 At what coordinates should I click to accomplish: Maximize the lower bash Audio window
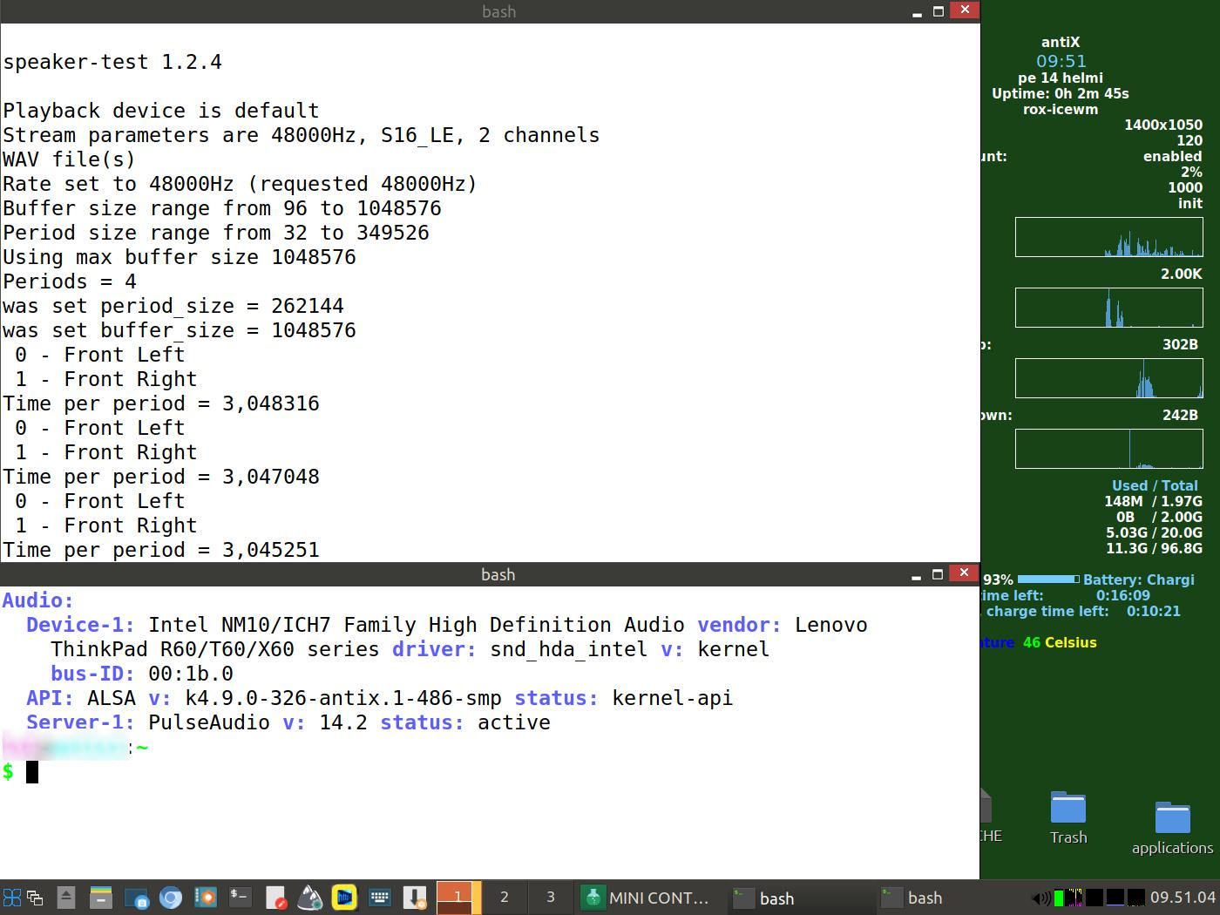click(x=938, y=573)
